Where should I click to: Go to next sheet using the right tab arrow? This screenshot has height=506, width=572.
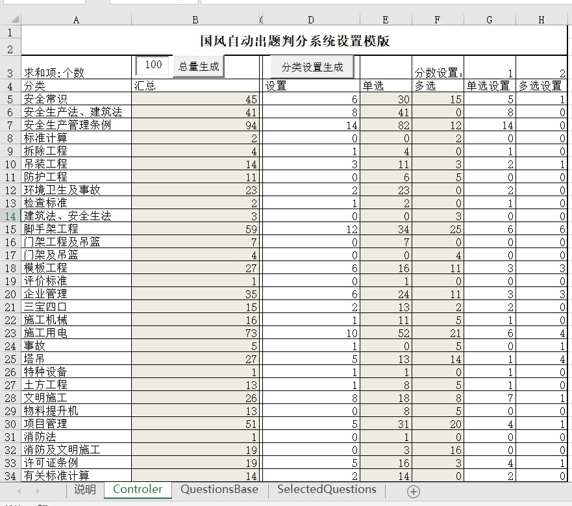tap(38, 492)
